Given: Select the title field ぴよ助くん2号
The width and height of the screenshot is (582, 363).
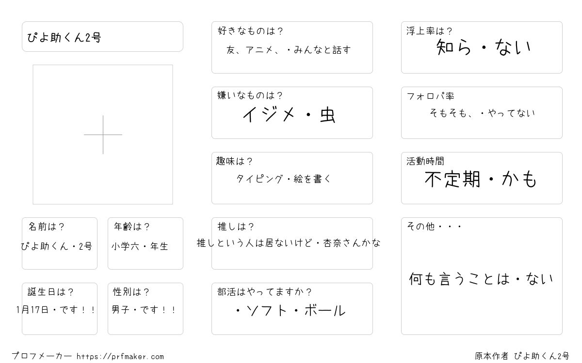Looking at the screenshot, I should [x=102, y=36].
